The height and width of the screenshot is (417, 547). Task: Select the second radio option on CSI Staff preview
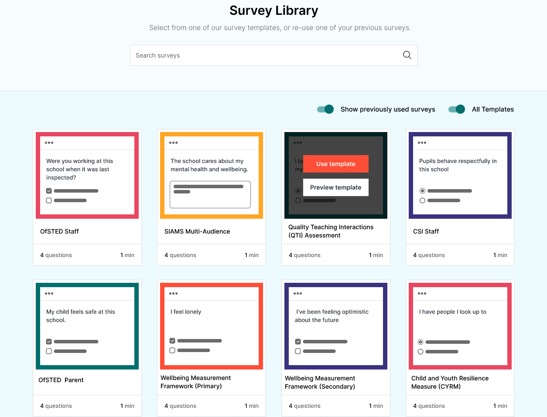pyautogui.click(x=421, y=200)
